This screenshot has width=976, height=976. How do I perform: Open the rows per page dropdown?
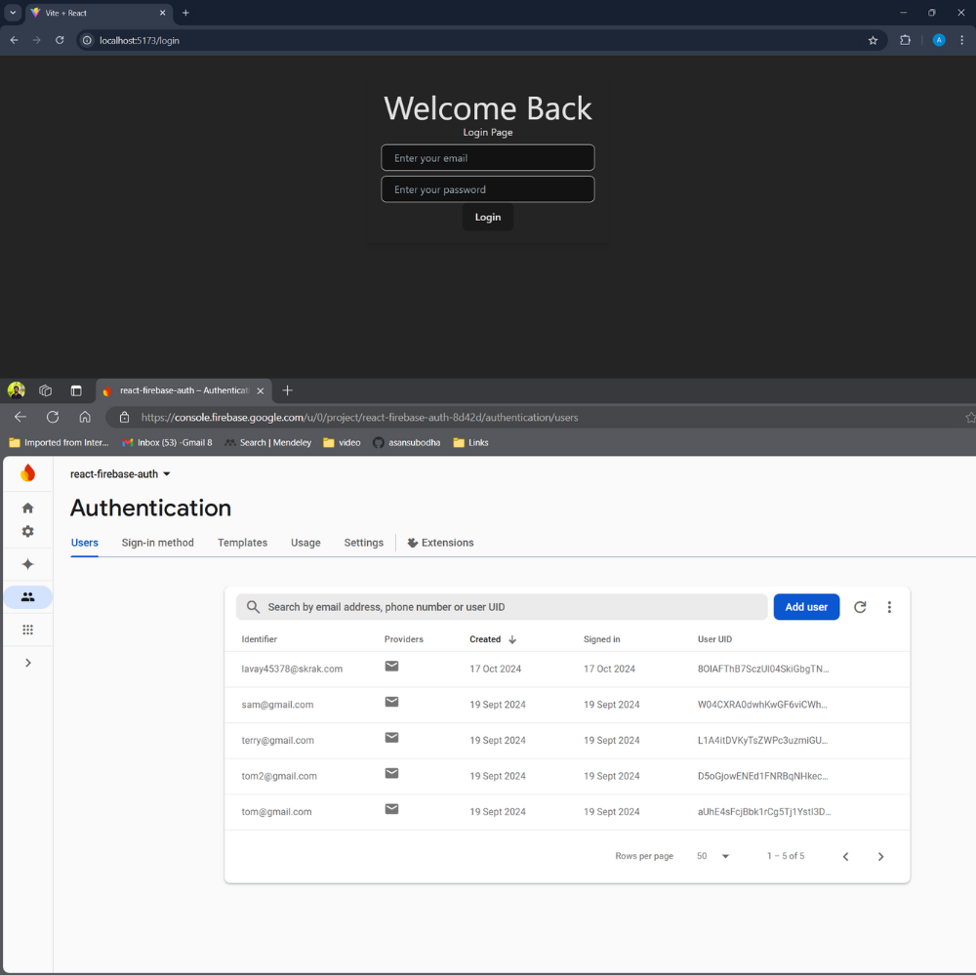[713, 856]
